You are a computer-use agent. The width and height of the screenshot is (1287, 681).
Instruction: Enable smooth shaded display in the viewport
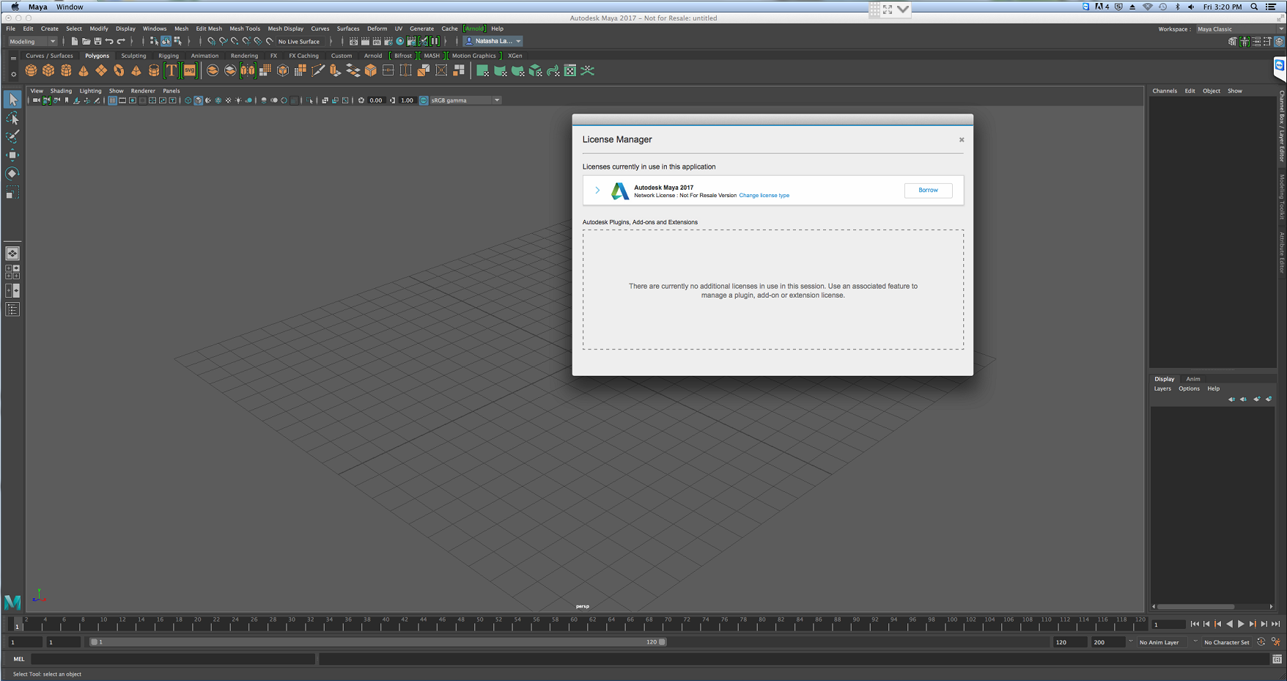(198, 100)
